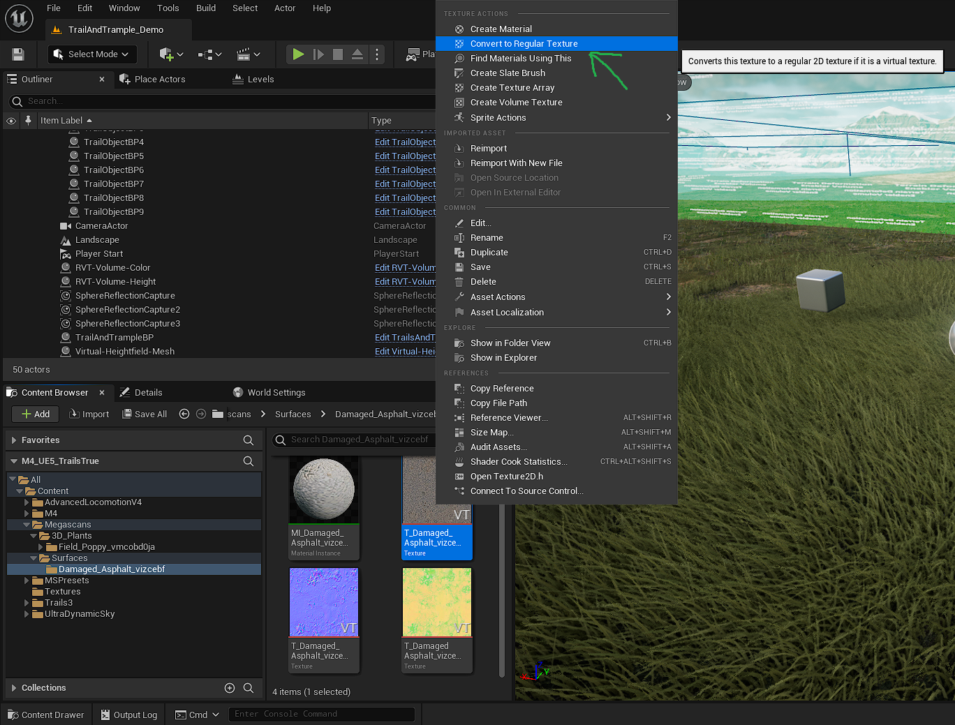Switch to World Settings tab
This screenshot has width=955, height=725.
coord(269,392)
